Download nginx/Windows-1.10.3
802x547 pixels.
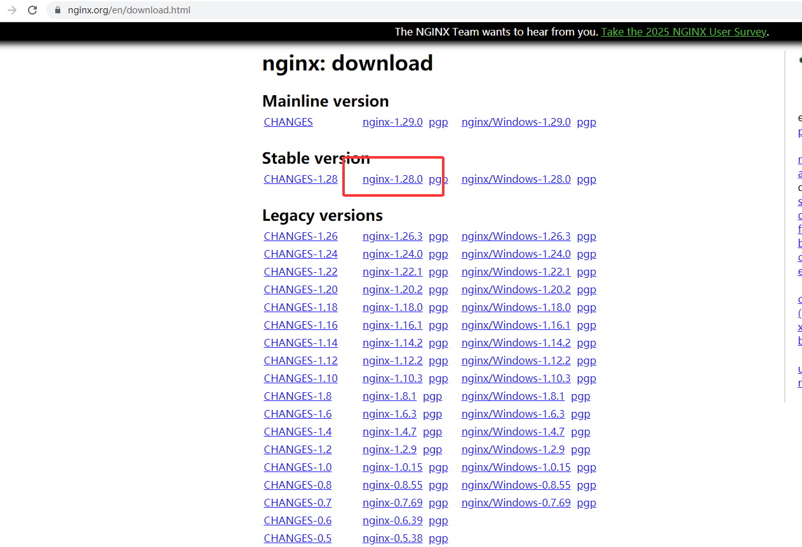pyautogui.click(x=516, y=378)
